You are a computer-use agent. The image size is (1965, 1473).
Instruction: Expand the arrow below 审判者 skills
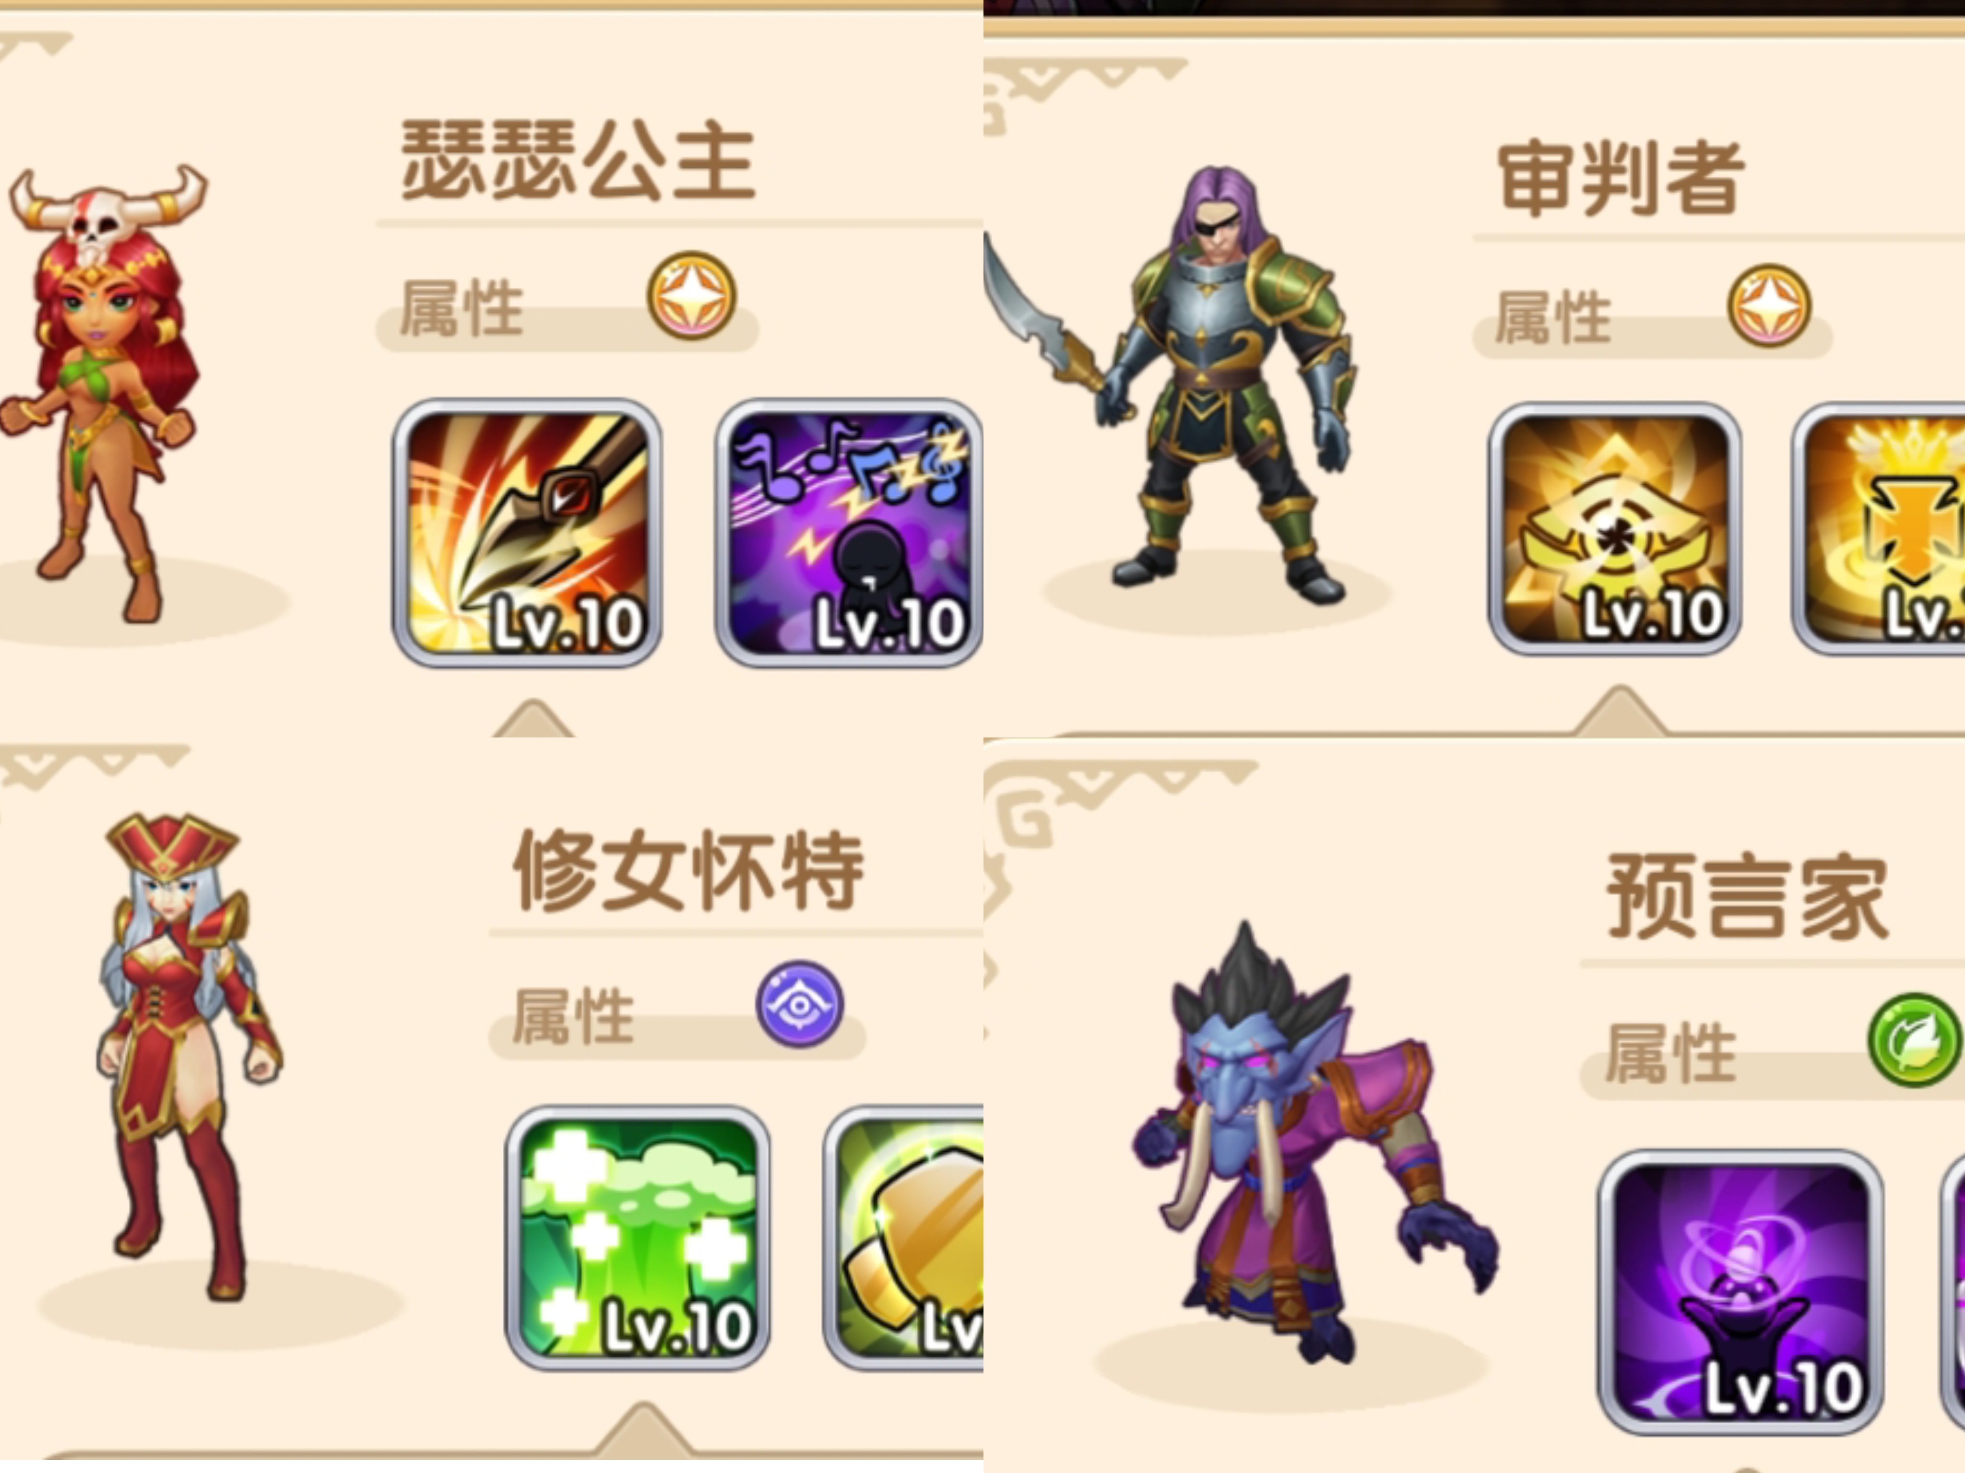[1620, 710]
